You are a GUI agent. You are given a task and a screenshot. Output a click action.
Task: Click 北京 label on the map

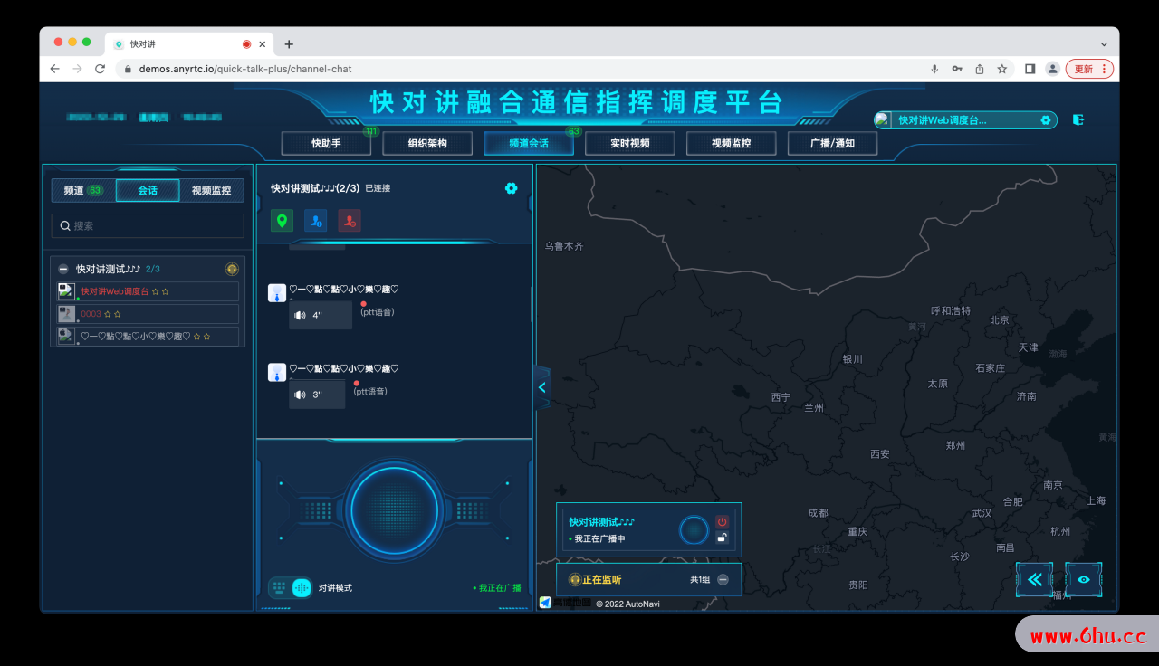(1000, 319)
